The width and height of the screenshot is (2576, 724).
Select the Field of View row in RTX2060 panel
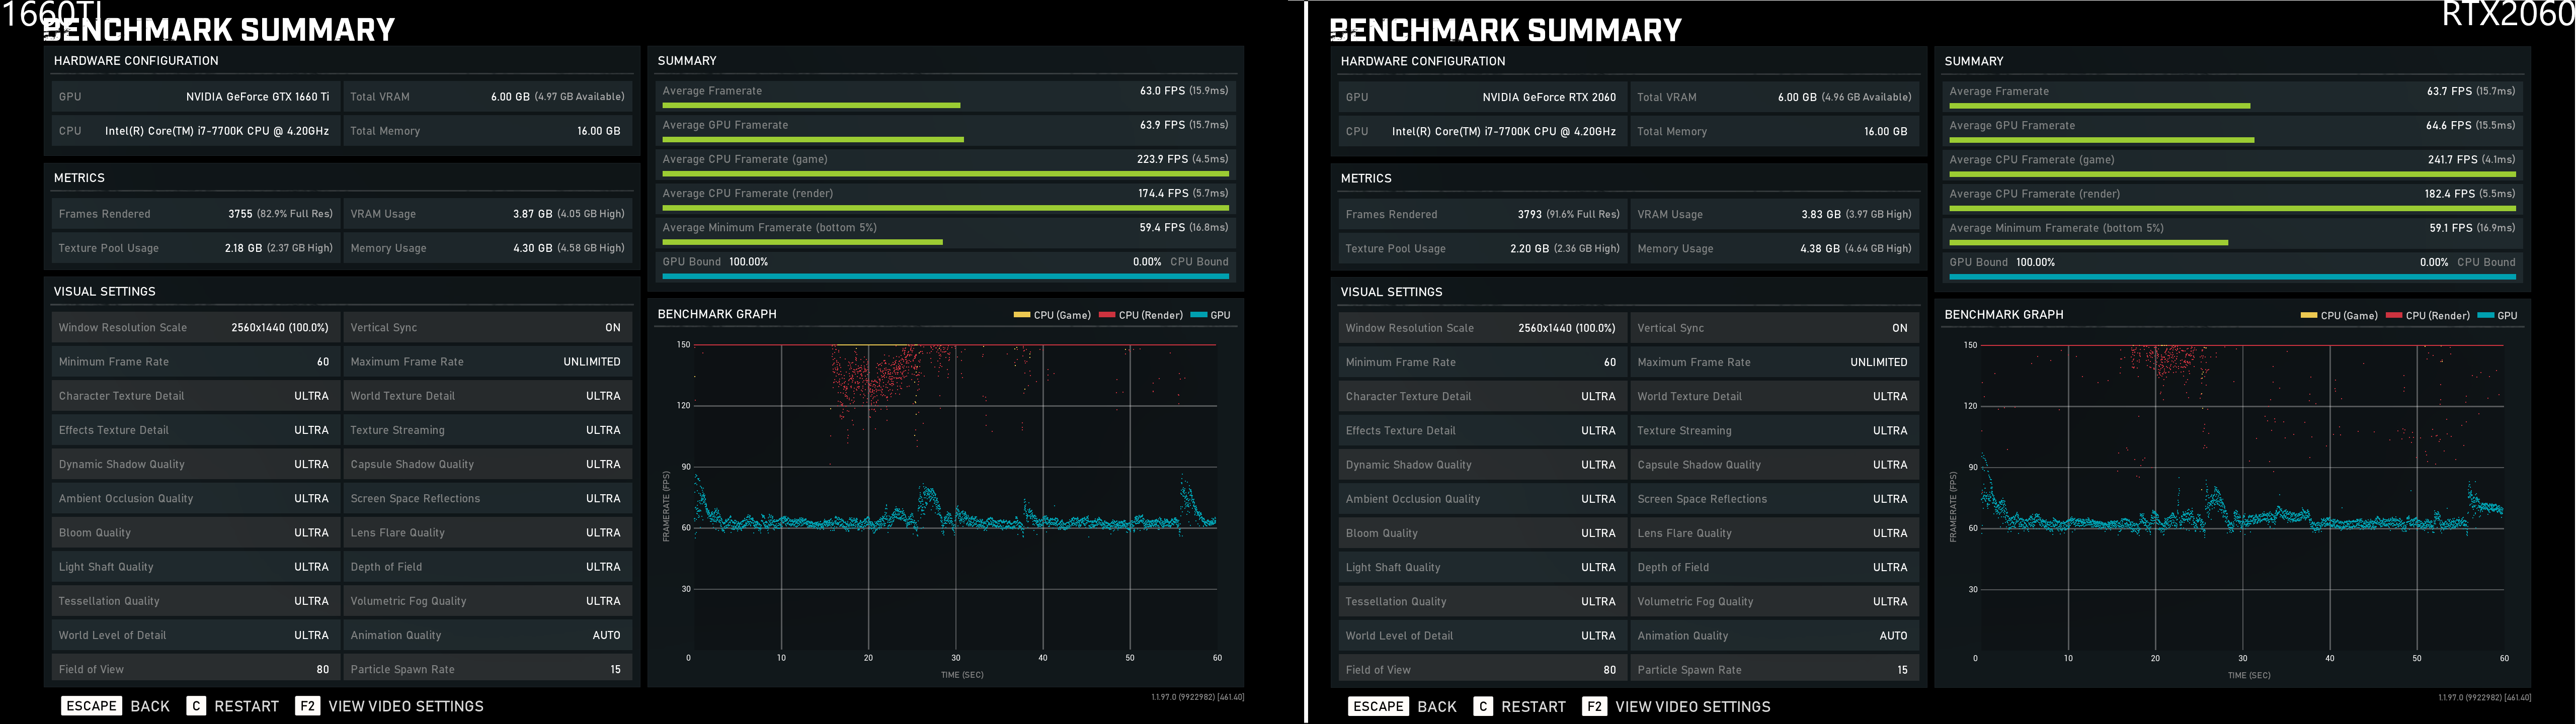(x=1483, y=669)
